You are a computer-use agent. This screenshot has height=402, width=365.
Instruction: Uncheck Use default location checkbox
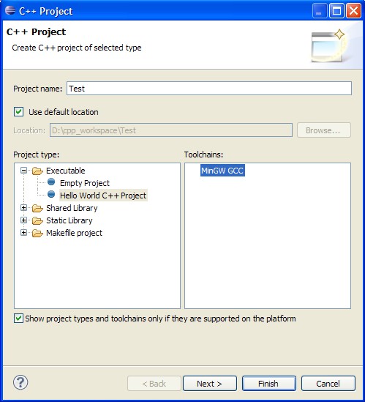(x=19, y=112)
